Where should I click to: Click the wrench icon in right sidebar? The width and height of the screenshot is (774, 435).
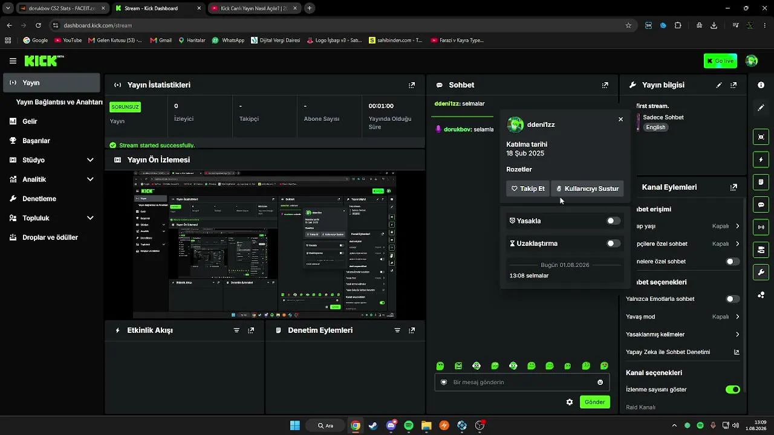761,272
